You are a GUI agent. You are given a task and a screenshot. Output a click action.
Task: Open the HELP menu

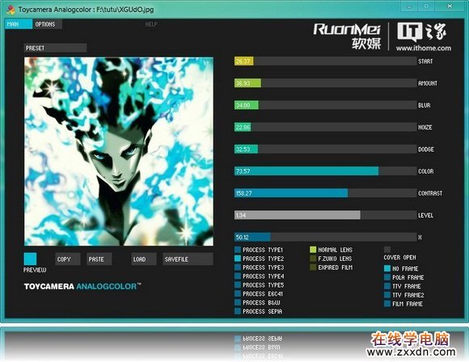click(x=151, y=24)
